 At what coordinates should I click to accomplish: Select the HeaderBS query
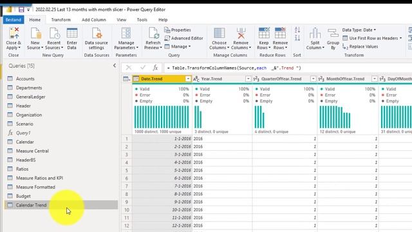pos(61,160)
